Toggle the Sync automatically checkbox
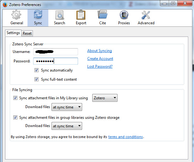 pyautogui.click(x=37, y=70)
